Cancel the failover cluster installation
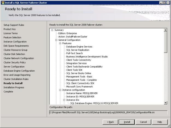Viewport: 171px width, 128px height. coord(143,122)
